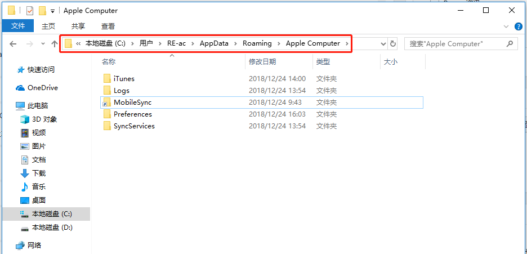Switch to the 共享 ribbon tab
Image resolution: width=527 pixels, height=254 pixels.
(x=78, y=26)
